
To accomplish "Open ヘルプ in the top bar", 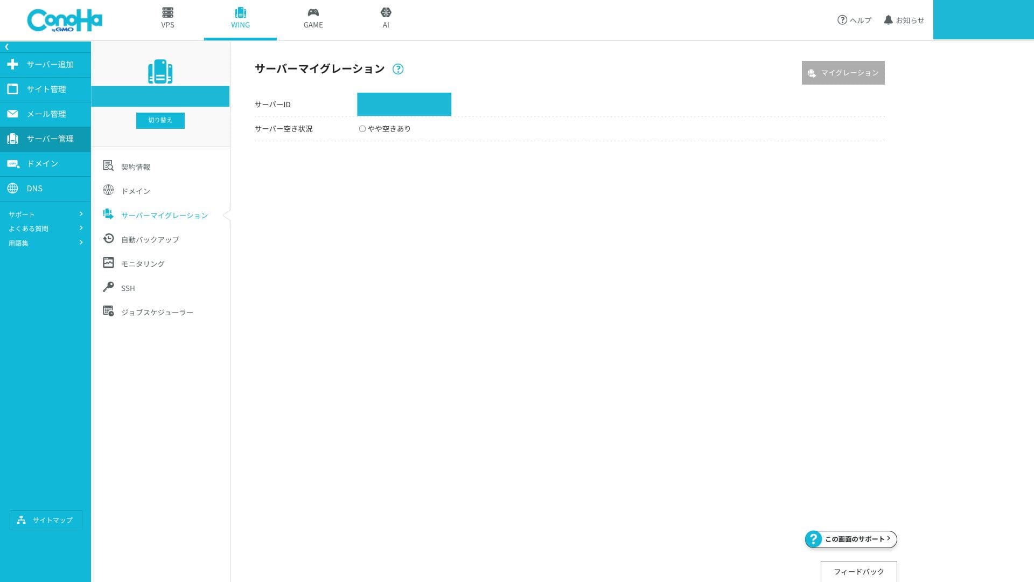I will (854, 20).
